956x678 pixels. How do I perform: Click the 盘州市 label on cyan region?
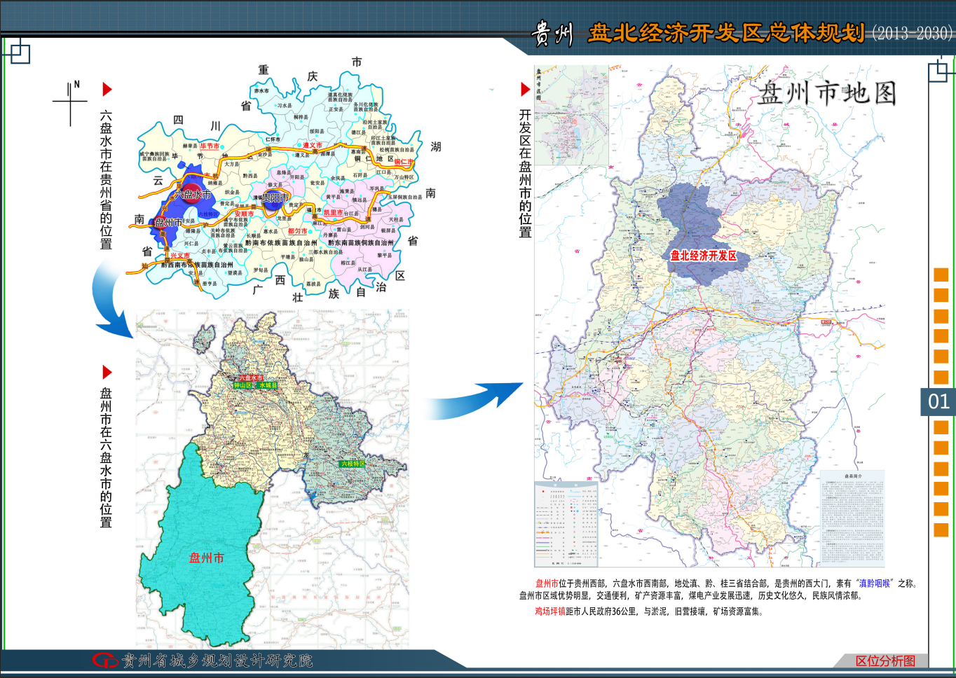207,558
